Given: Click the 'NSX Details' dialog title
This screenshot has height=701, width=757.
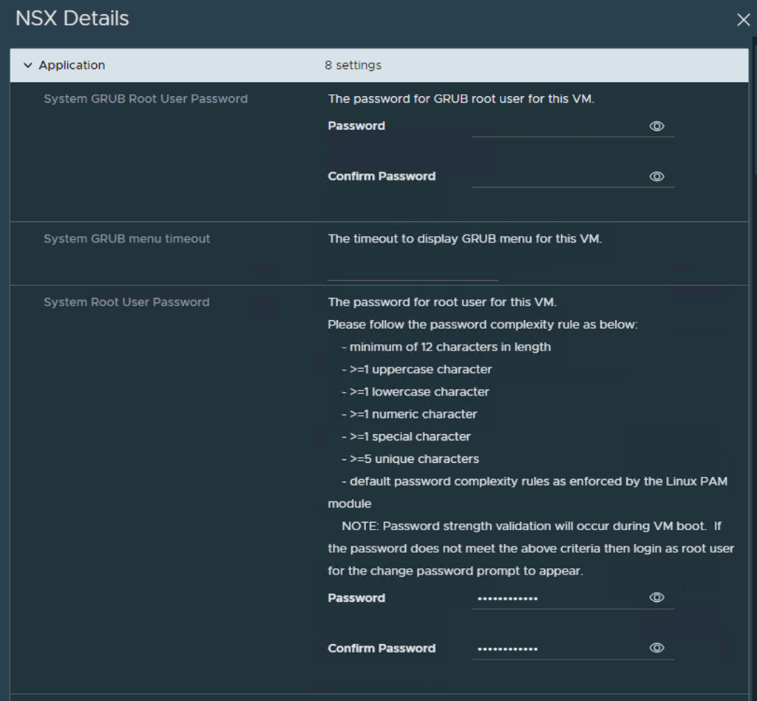Looking at the screenshot, I should (72, 18).
